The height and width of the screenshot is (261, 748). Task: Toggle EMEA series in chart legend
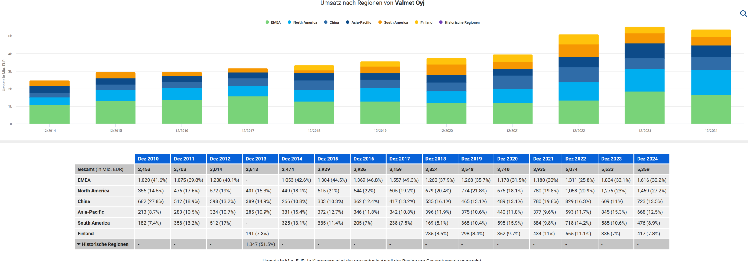pos(273,22)
